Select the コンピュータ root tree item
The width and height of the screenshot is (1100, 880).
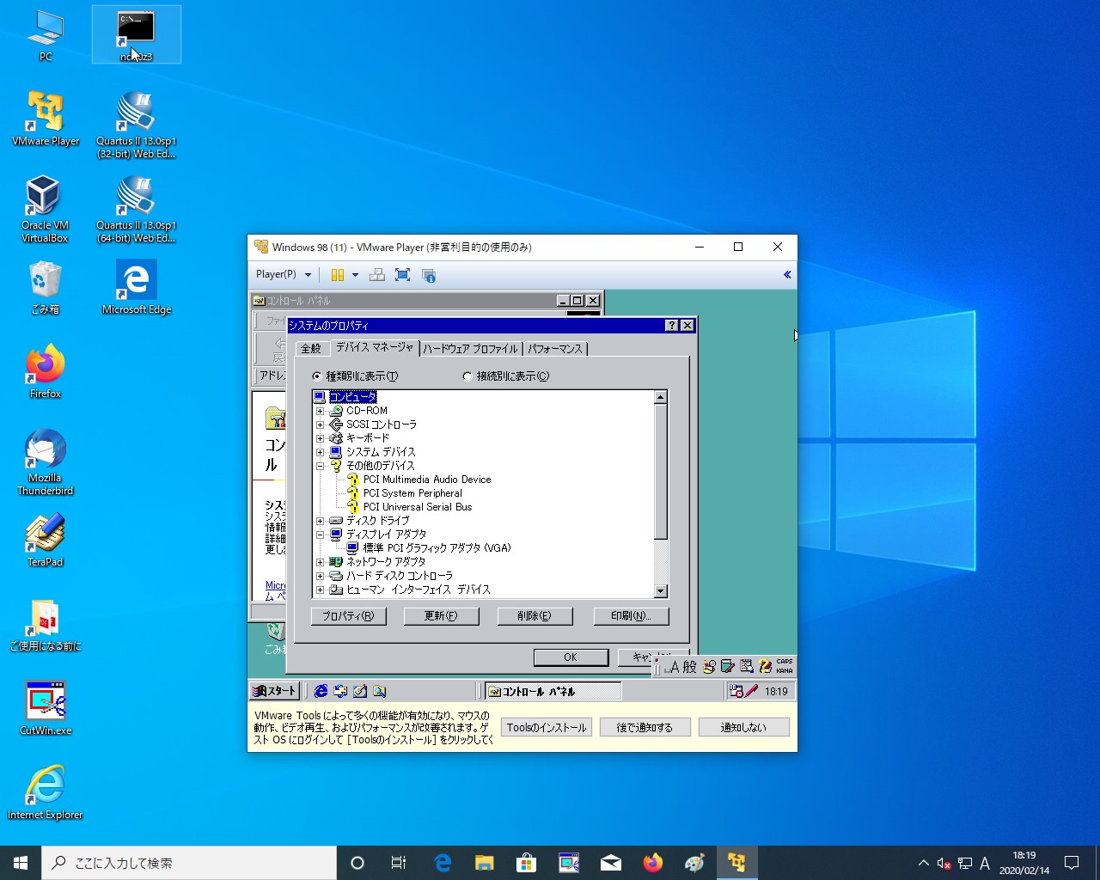353,397
